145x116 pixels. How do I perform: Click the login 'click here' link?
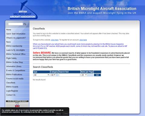[x=55, y=40]
